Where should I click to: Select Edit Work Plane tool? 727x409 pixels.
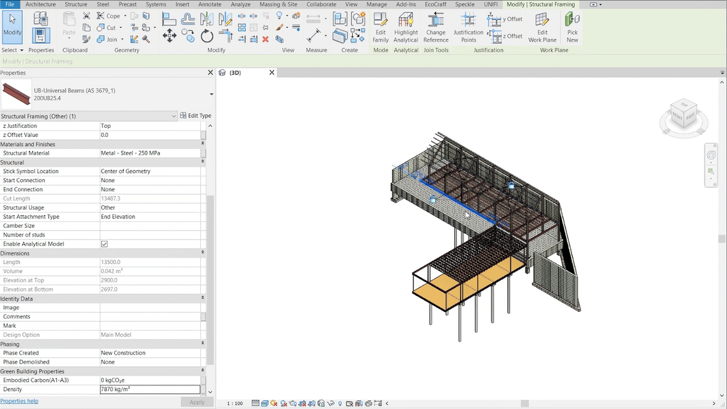(542, 27)
